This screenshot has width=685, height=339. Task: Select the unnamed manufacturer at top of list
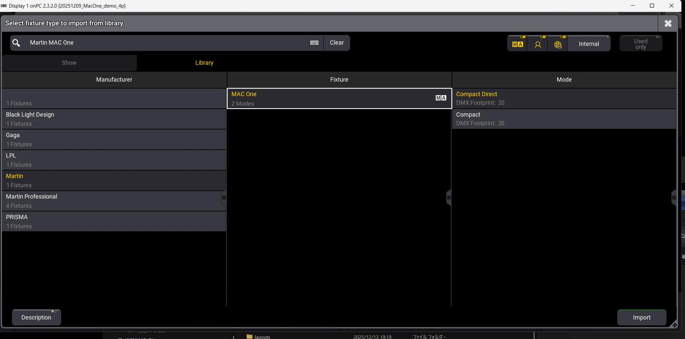(114, 98)
